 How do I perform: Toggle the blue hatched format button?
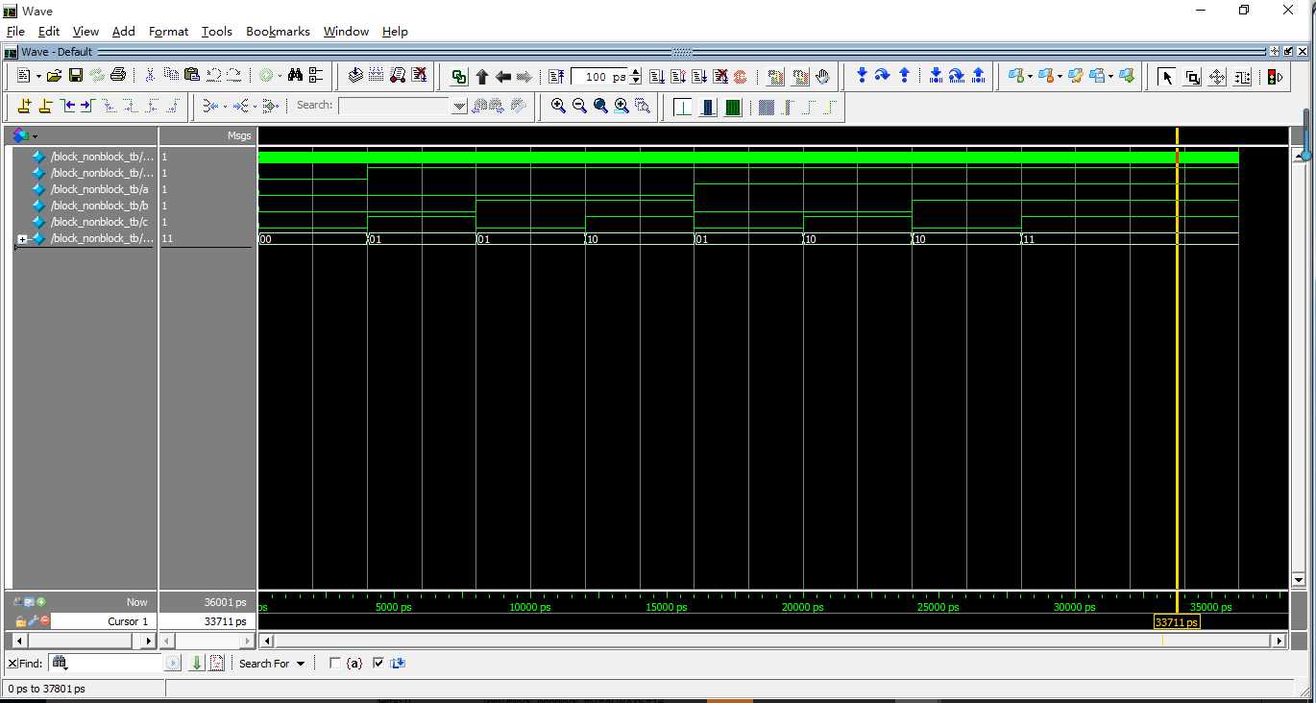coord(766,107)
